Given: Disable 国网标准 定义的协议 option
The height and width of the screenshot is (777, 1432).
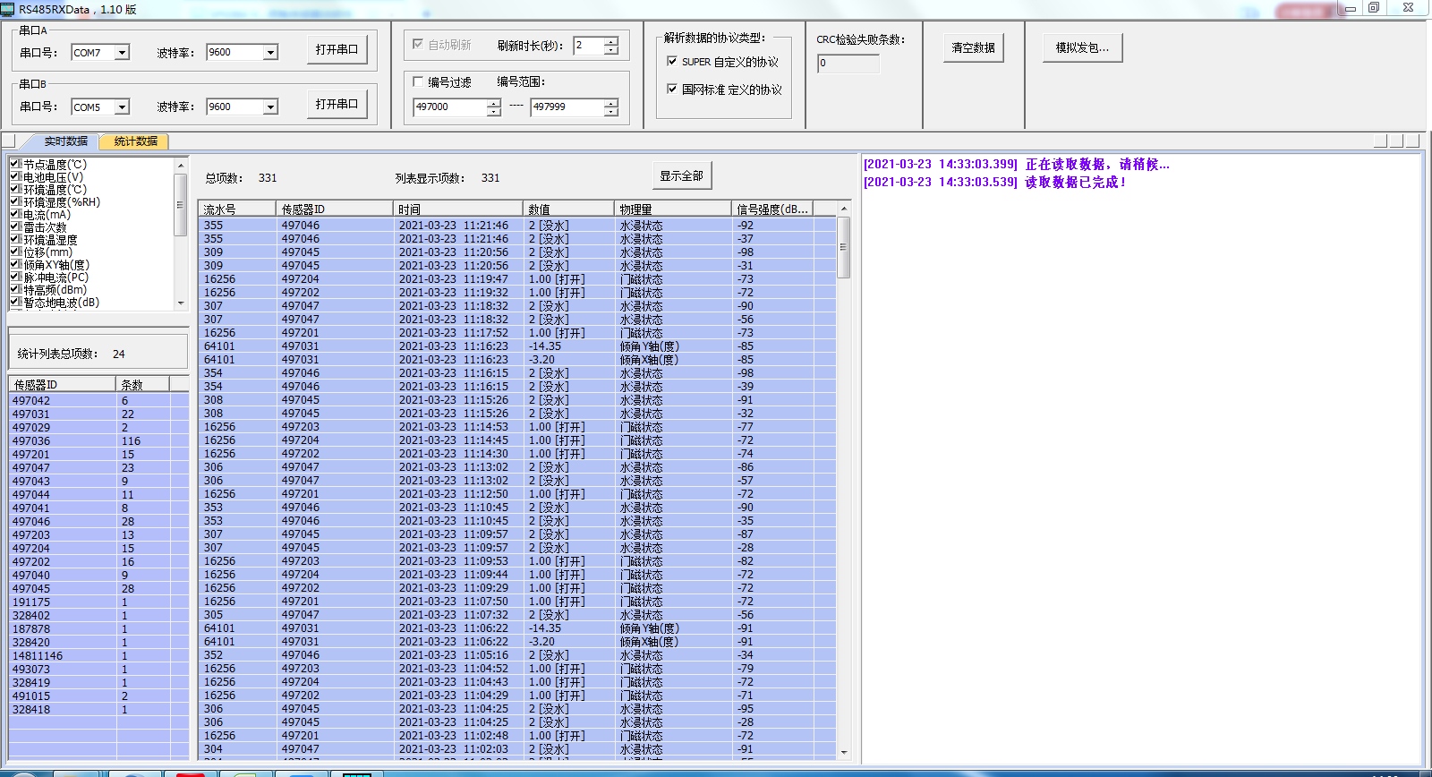Looking at the screenshot, I should tap(672, 90).
